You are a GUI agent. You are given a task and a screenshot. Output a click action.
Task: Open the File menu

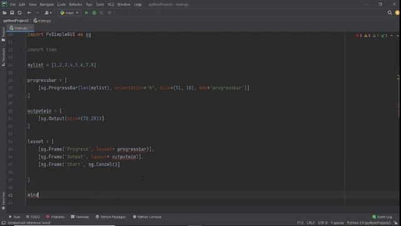tap(13, 4)
